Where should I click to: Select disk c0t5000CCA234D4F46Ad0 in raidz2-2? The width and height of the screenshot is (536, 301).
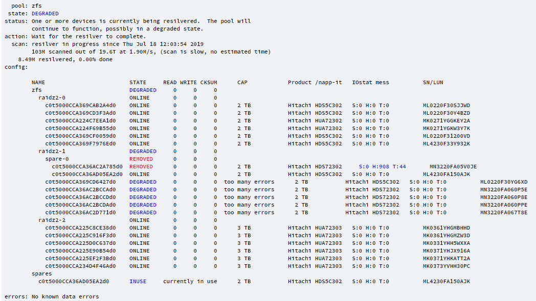80,266
